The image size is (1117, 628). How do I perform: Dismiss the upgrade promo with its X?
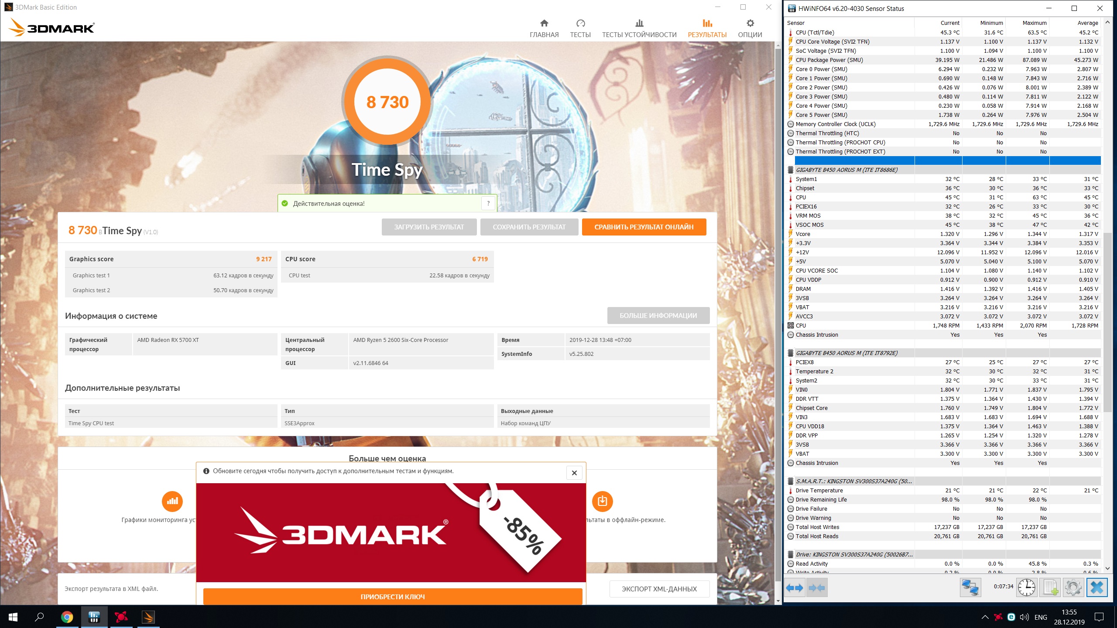(x=574, y=473)
